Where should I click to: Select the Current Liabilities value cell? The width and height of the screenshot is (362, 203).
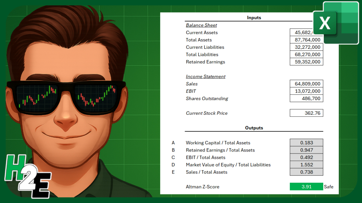306,47
